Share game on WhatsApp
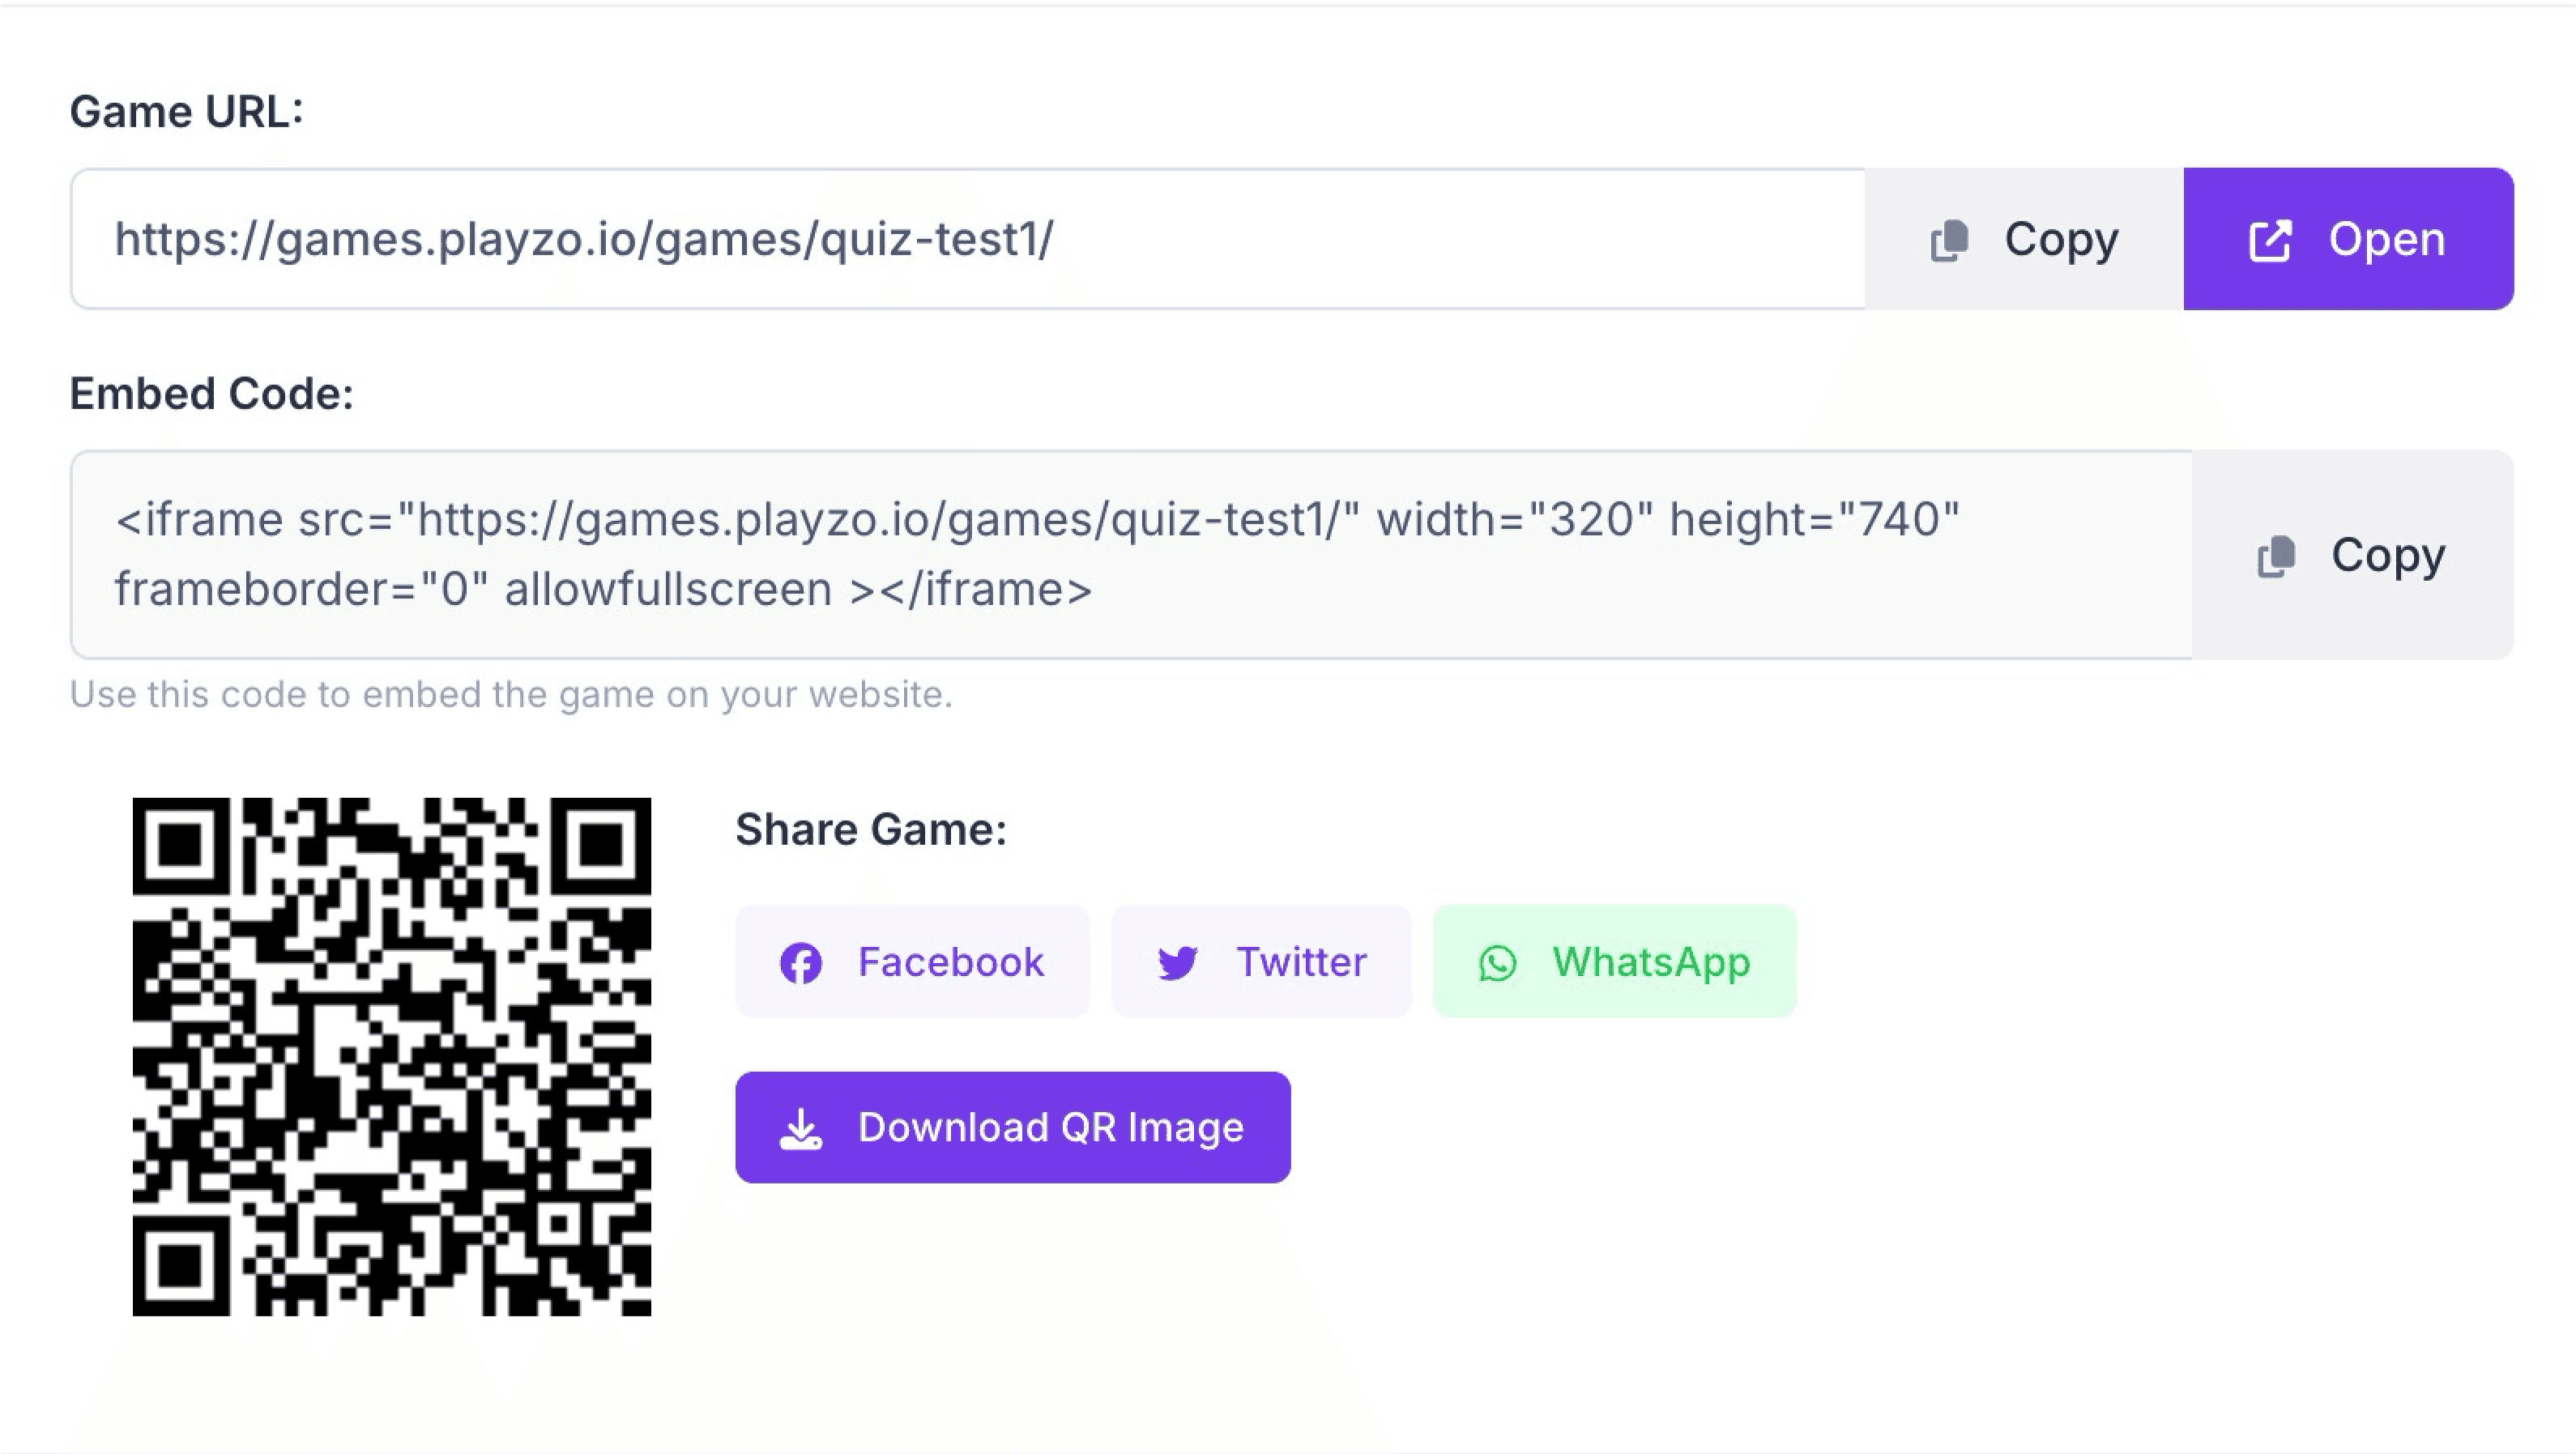Viewport: 2576px width, 1454px height. pos(1615,962)
